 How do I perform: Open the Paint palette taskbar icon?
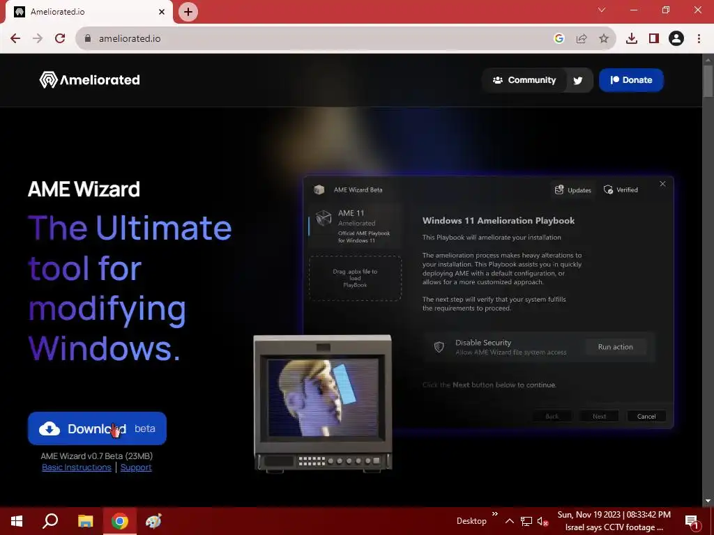tap(153, 521)
